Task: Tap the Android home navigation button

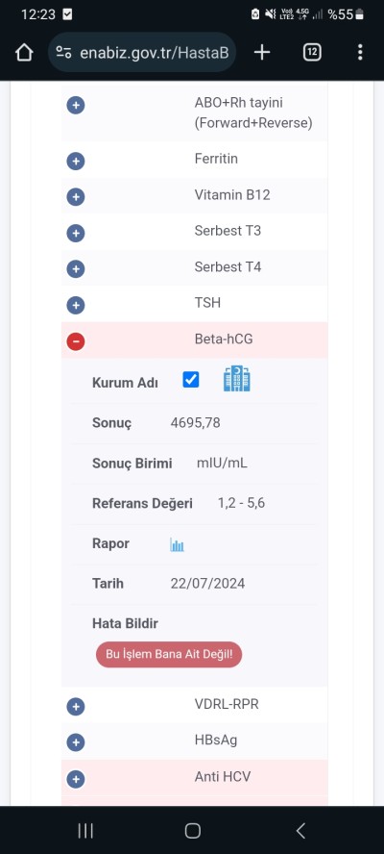Action: [193, 830]
